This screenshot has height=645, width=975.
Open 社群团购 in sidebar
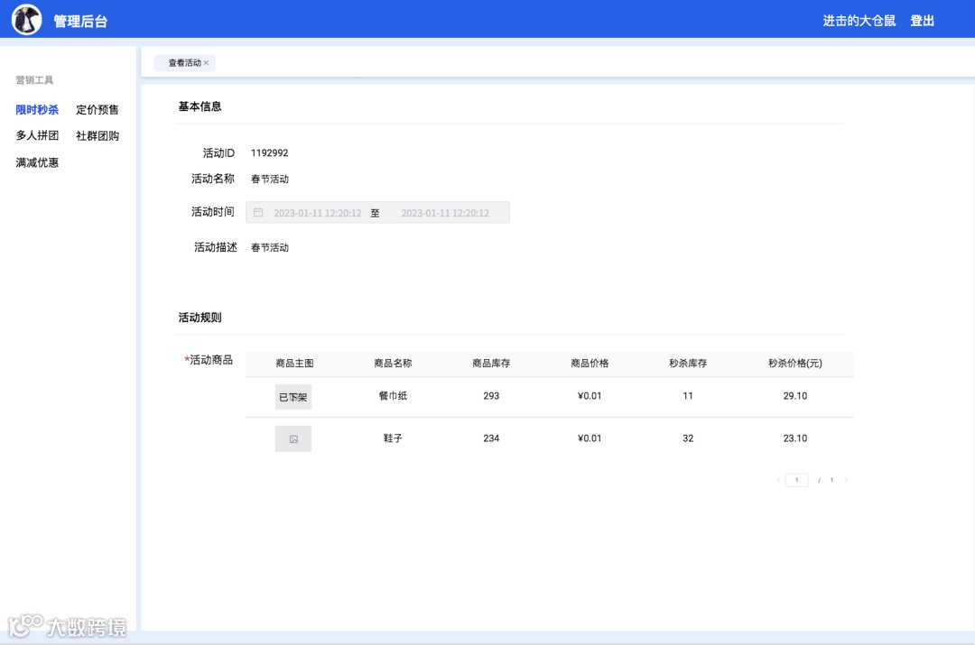[97, 135]
